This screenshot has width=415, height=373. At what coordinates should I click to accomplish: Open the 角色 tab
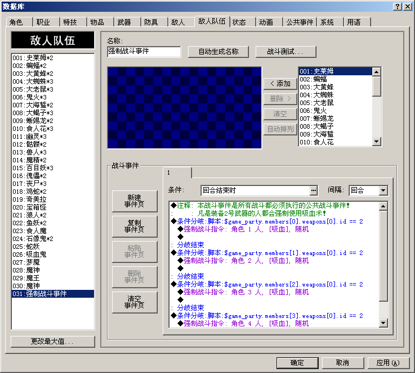19,22
